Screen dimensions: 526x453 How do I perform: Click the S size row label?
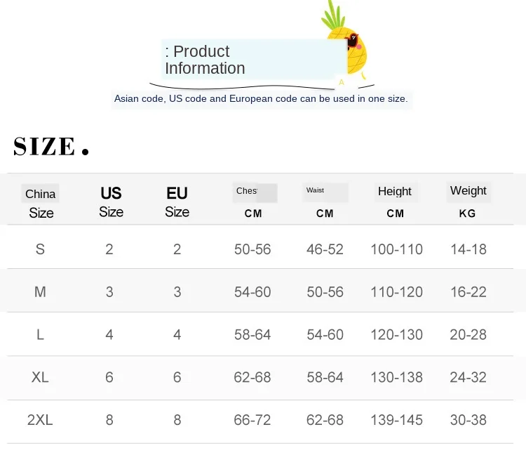40,249
